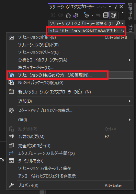Viewport: 136px width, 194px height.
Task: Click the Forward arrow in Solution Explorer toolbar
Action: click(x=60, y=15)
